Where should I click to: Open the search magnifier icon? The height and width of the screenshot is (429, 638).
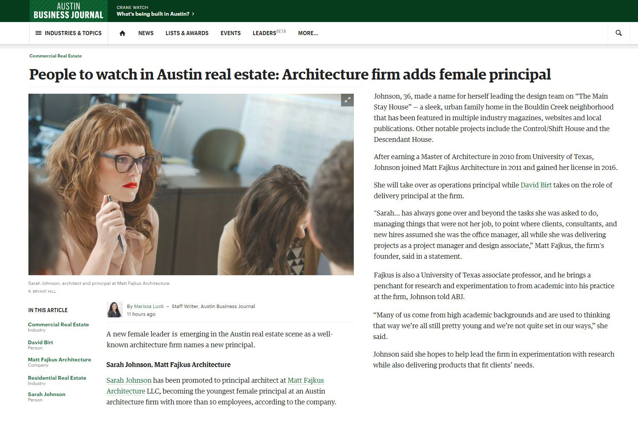pos(619,33)
